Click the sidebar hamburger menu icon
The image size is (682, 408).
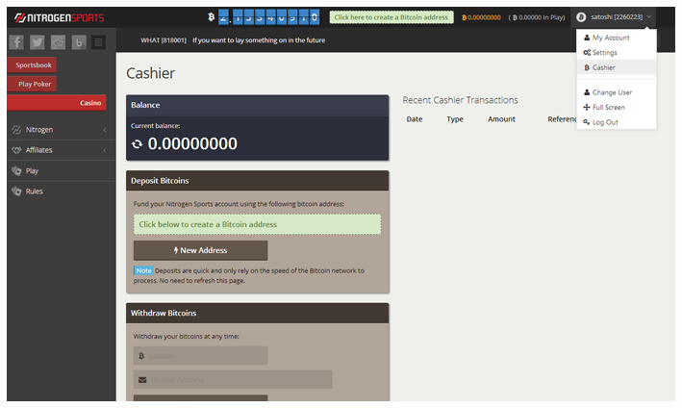coord(98,41)
